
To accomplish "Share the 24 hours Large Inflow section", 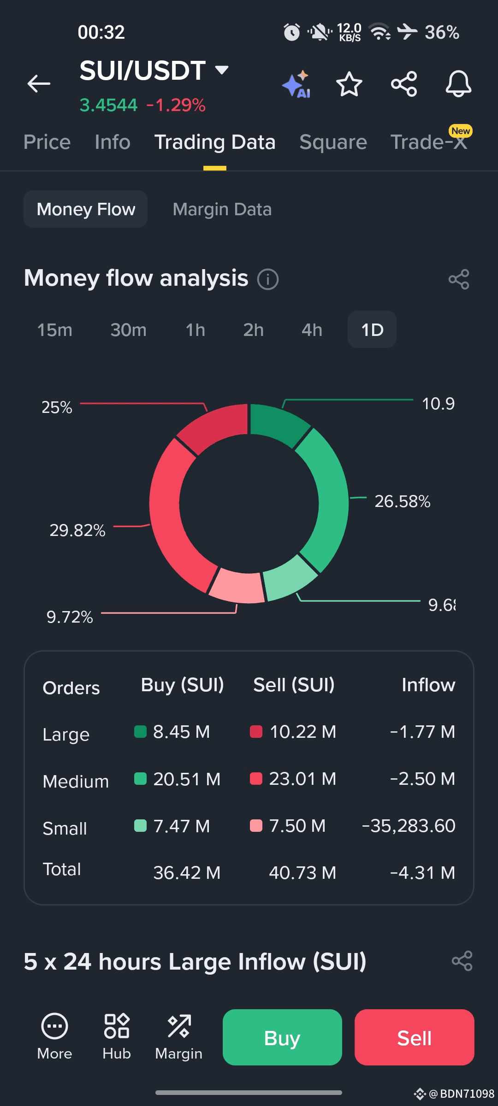I will pos(462,961).
